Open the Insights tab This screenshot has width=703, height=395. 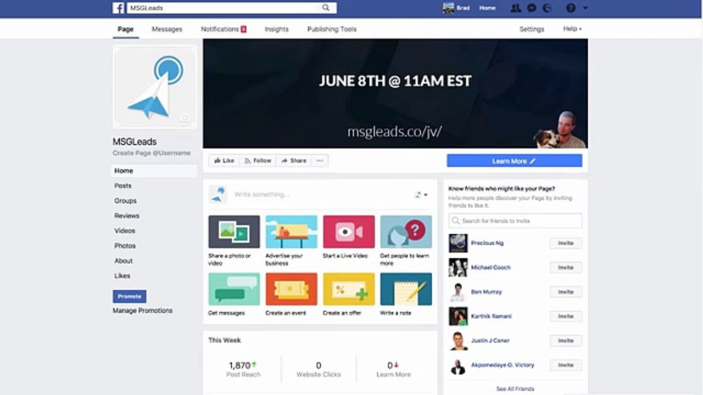click(276, 29)
